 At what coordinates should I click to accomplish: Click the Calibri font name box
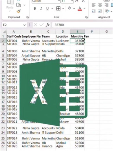46,1
